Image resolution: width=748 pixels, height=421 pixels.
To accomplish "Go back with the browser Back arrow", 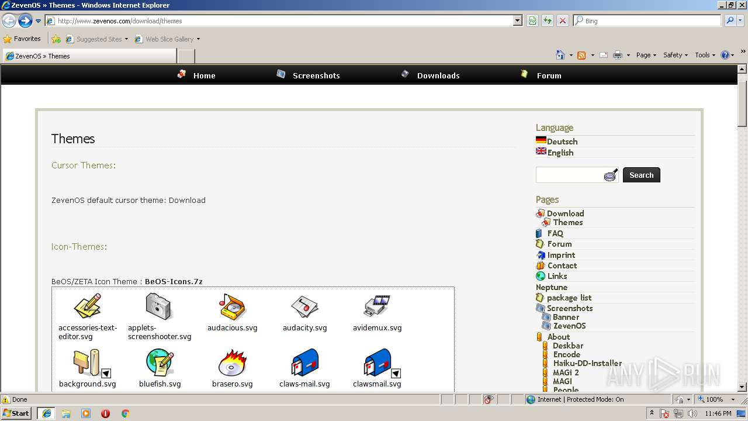I will 9,21.
